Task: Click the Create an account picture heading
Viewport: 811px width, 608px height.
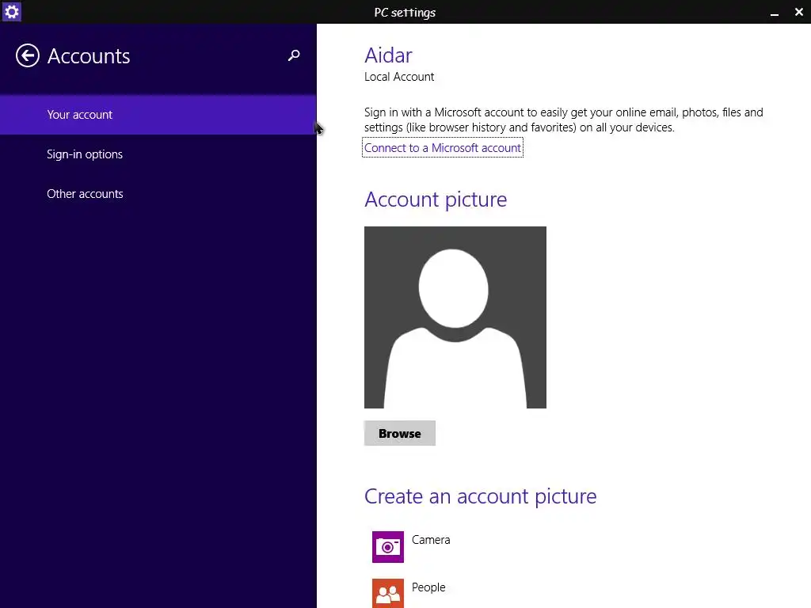Action: [481, 496]
